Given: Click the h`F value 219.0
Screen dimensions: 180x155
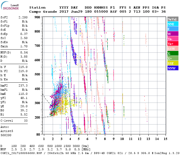Looking at the screenshot, I should point(23,67).
